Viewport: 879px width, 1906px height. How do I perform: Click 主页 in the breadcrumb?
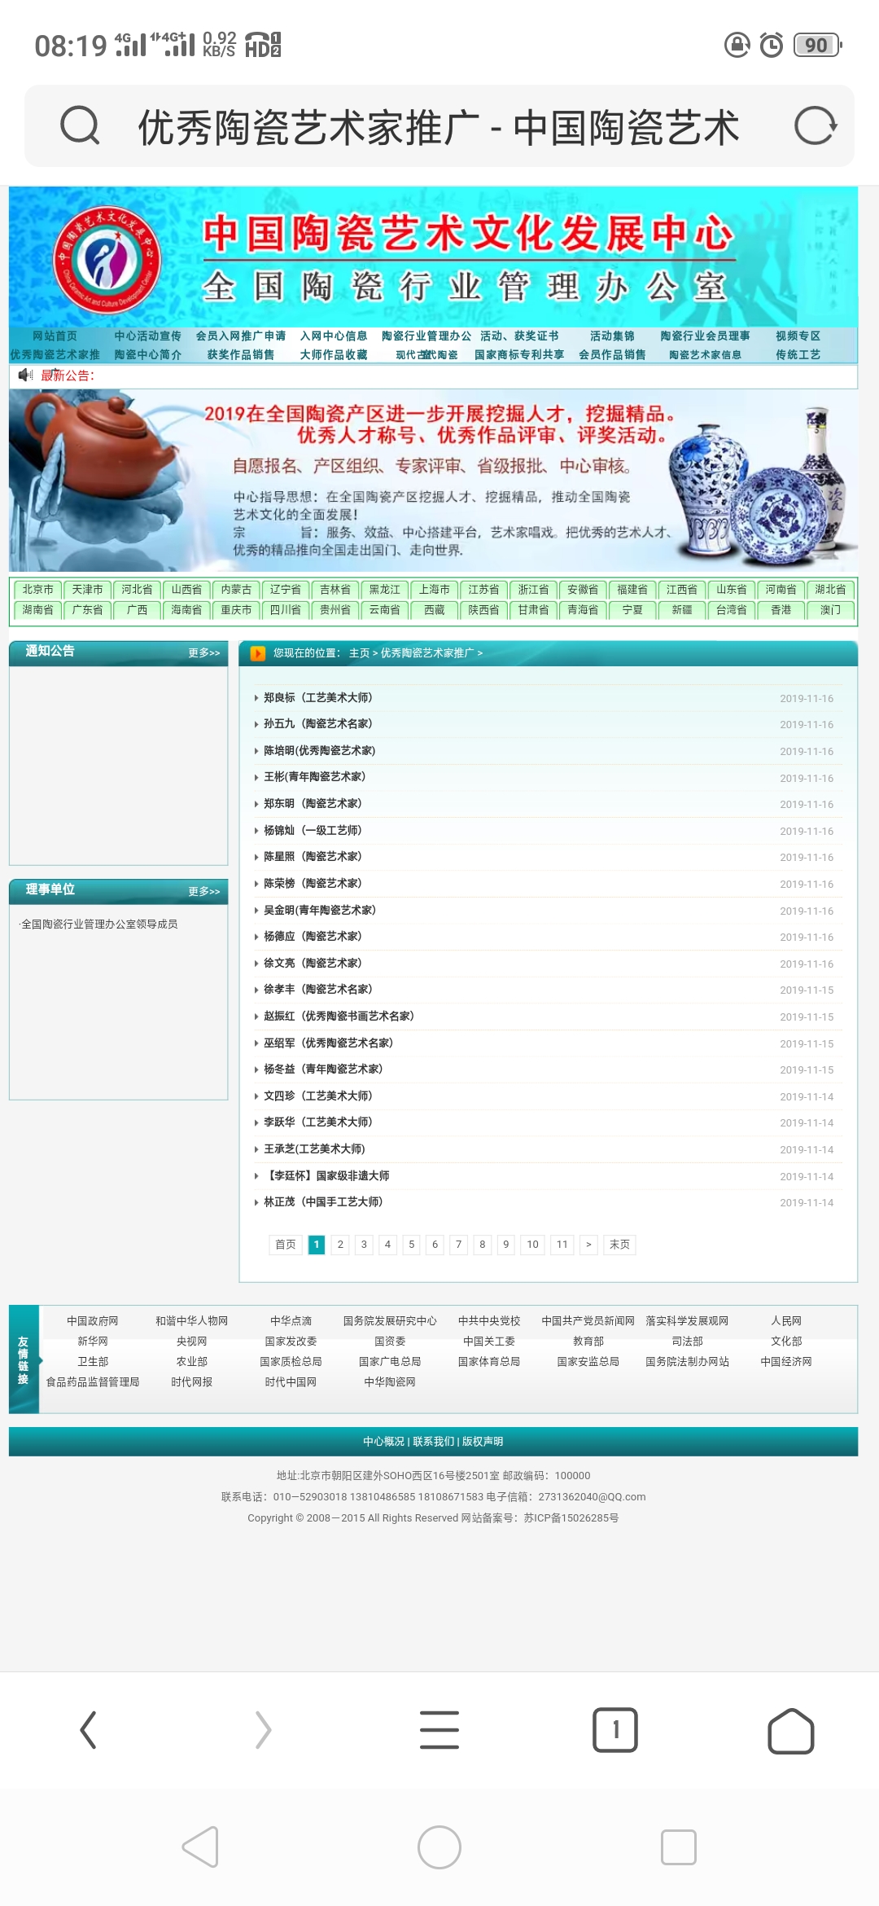point(359,653)
